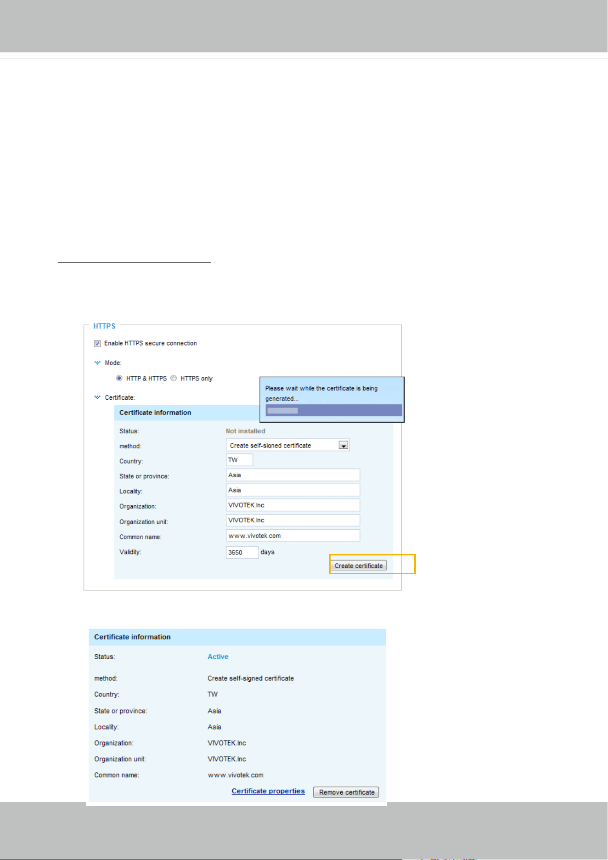Click the Organization unit field
Screen dimensions: 608x860
[x=293, y=521]
